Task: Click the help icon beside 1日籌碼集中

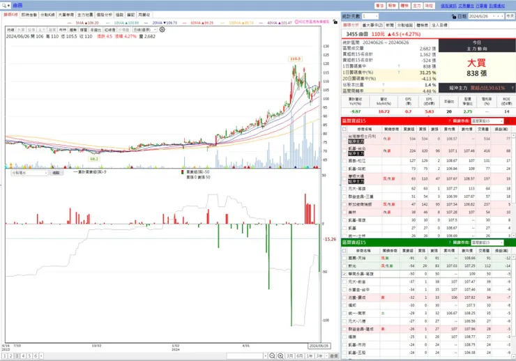Action: coord(399,66)
